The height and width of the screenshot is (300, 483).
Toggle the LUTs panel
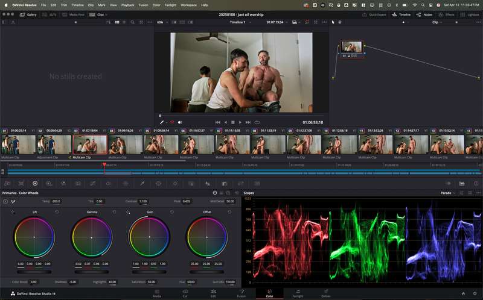(50, 14)
